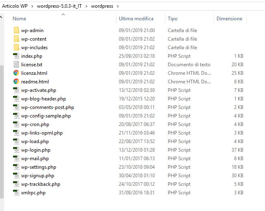Click the wp-comments-post.php file icon
The height and width of the screenshot is (211, 265).
tap(16, 107)
